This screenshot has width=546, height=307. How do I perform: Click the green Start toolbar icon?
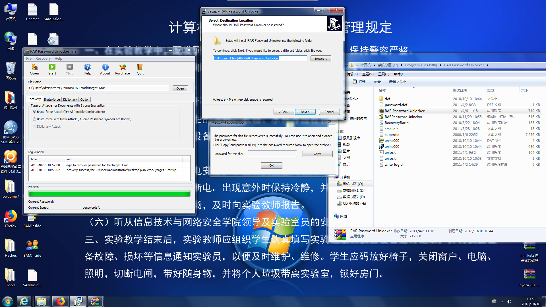(x=52, y=69)
